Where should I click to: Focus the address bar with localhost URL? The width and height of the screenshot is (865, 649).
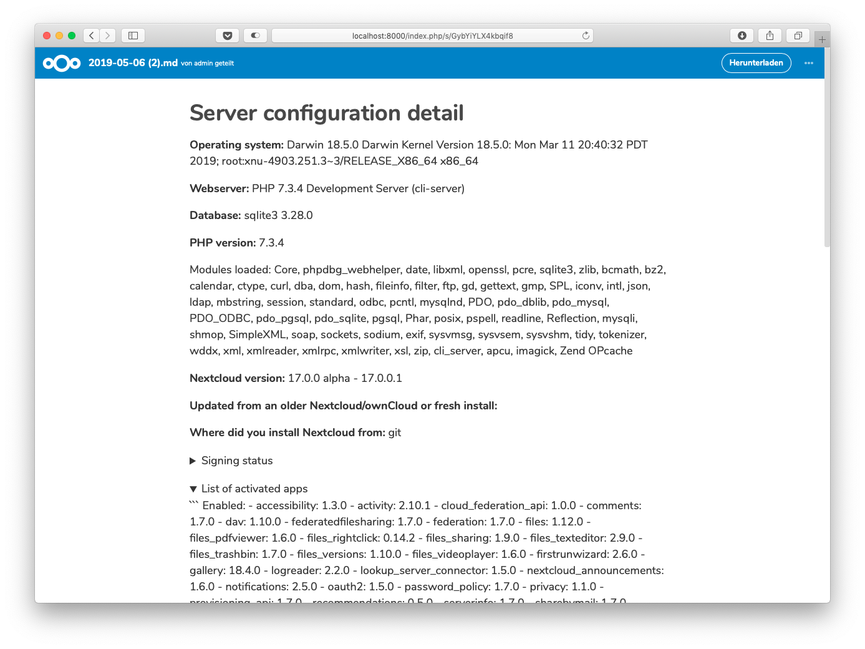tap(433, 36)
